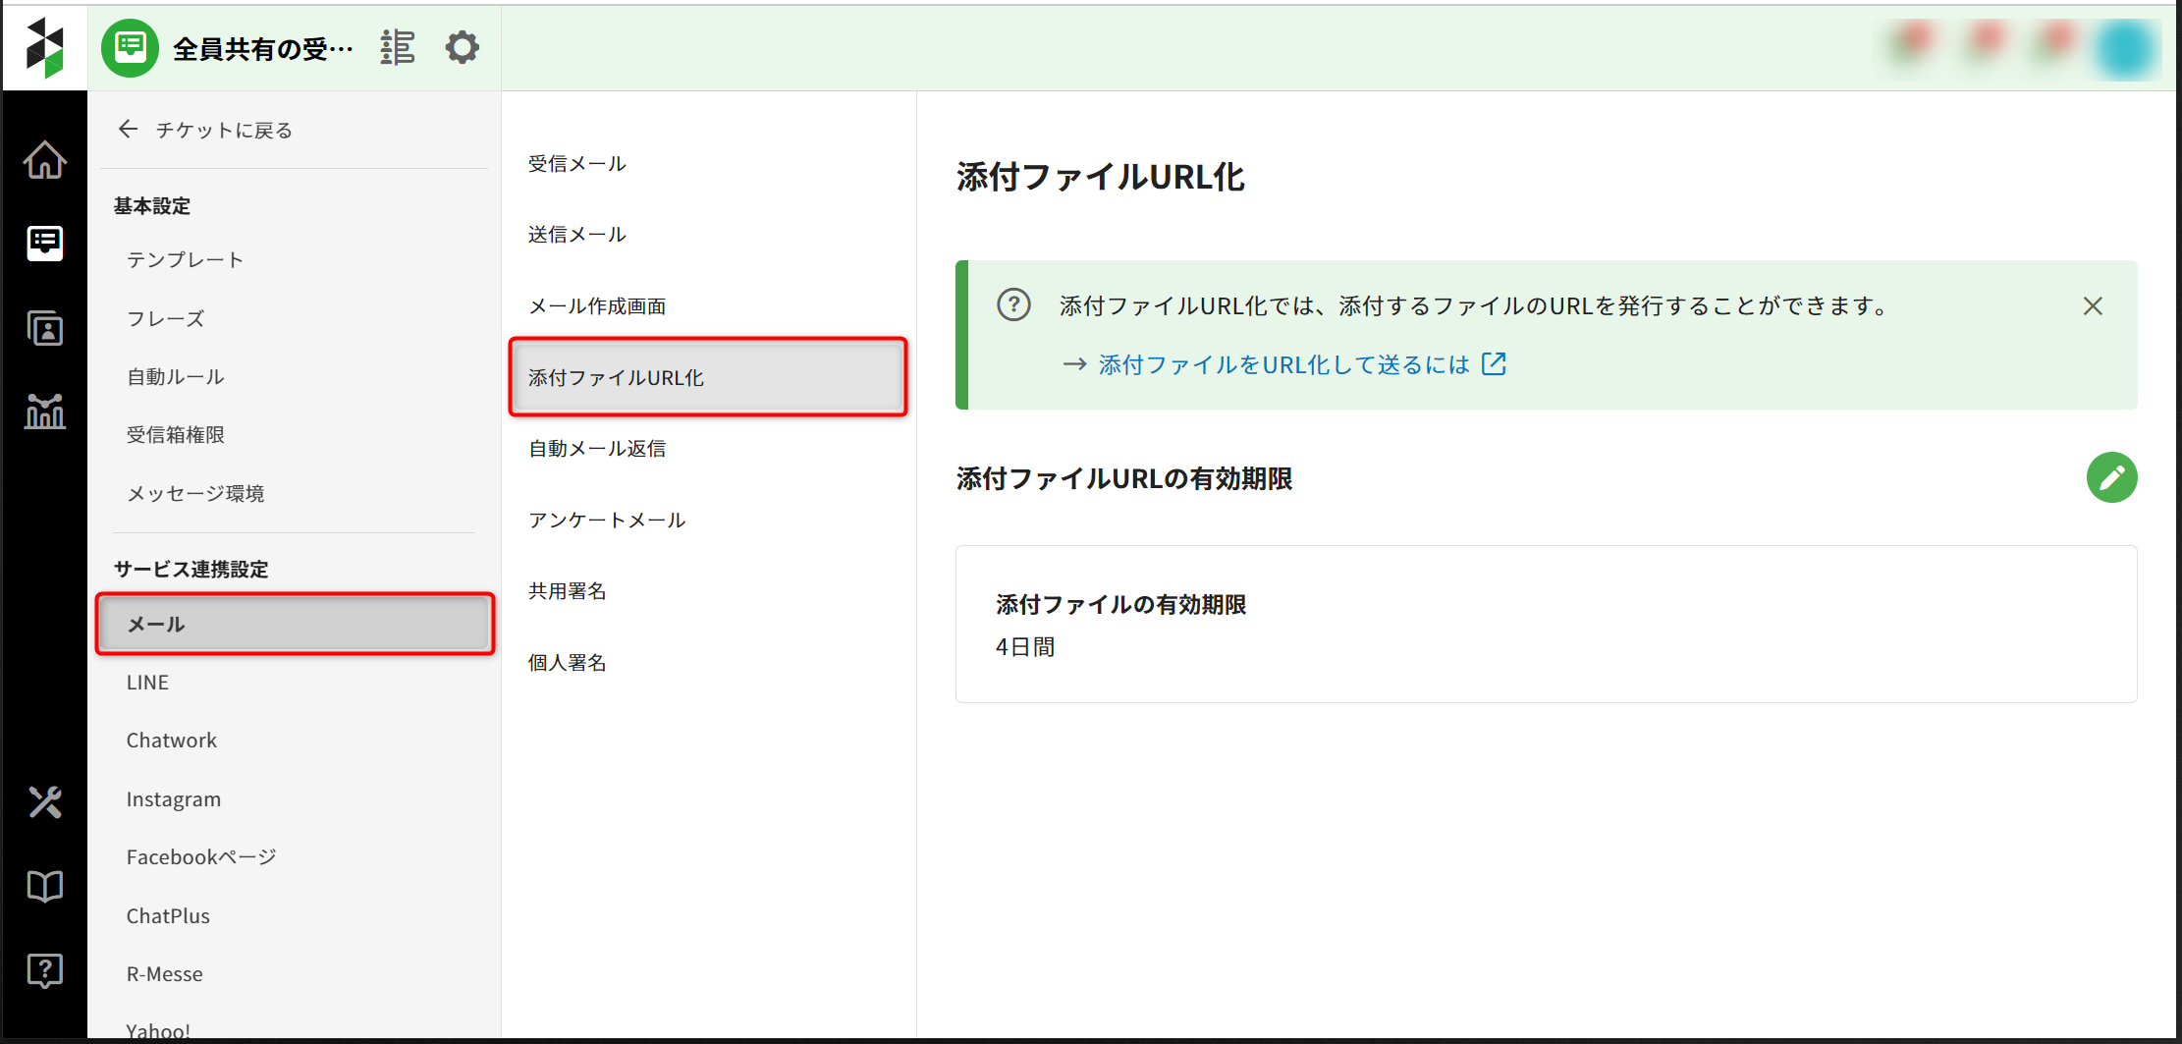Open 共用署名 settings
Image resolution: width=2182 pixels, height=1044 pixels.
[568, 591]
